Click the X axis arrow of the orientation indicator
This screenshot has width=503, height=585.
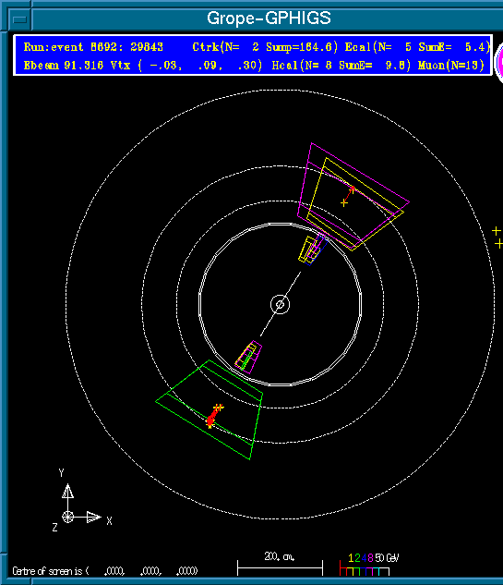(93, 518)
